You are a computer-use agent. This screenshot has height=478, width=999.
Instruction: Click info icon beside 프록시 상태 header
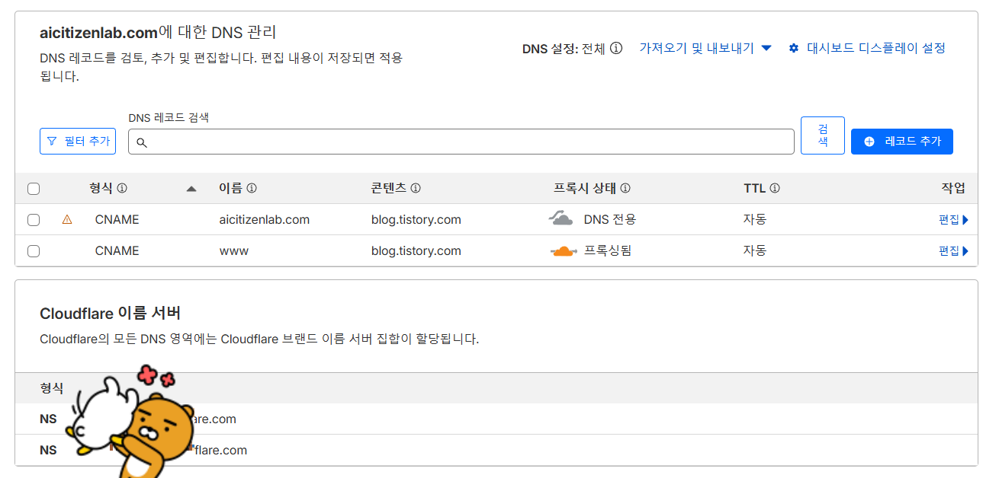[x=625, y=188]
